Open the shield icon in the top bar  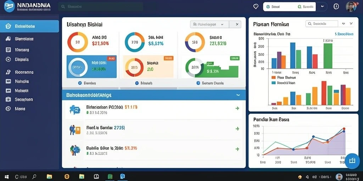(x=256, y=6)
